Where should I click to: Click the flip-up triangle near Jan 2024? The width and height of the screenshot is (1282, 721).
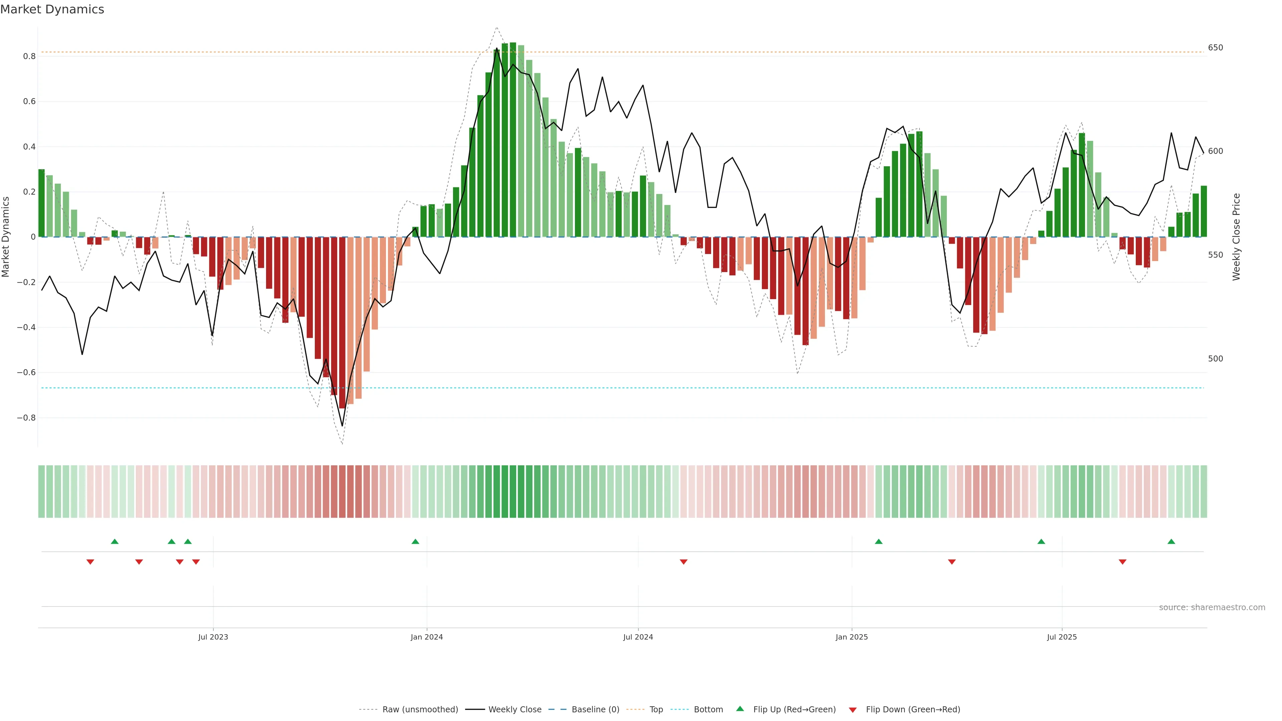[x=415, y=541]
